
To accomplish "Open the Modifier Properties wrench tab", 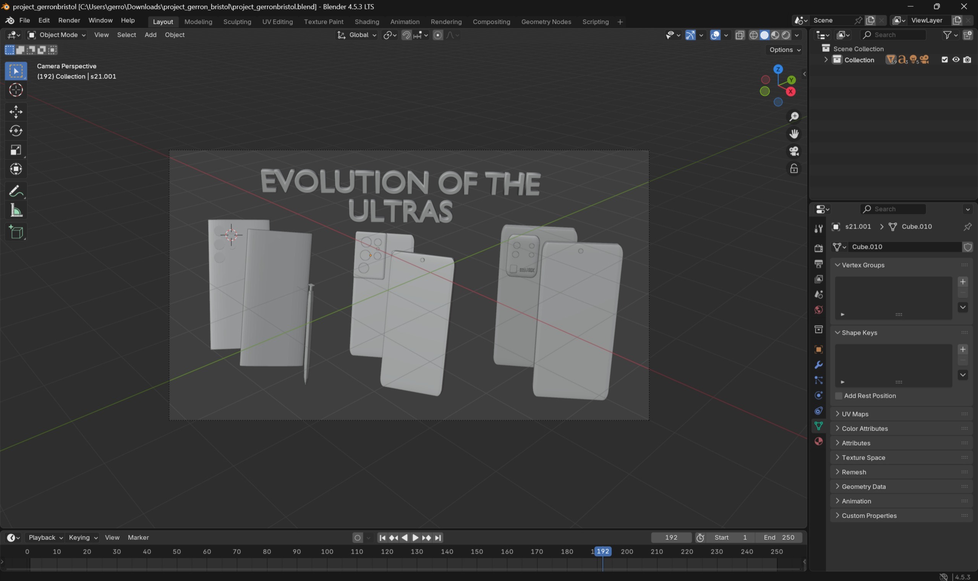I will [x=819, y=365].
